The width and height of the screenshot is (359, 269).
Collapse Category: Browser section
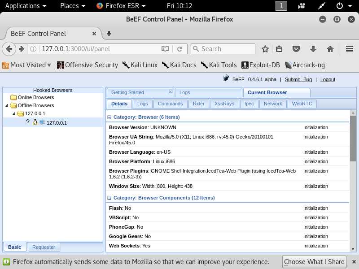[x=109, y=117]
